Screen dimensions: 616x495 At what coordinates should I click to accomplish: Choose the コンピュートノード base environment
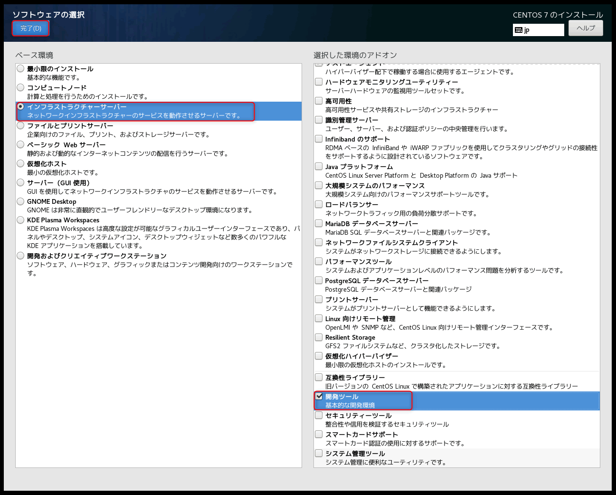(20, 88)
